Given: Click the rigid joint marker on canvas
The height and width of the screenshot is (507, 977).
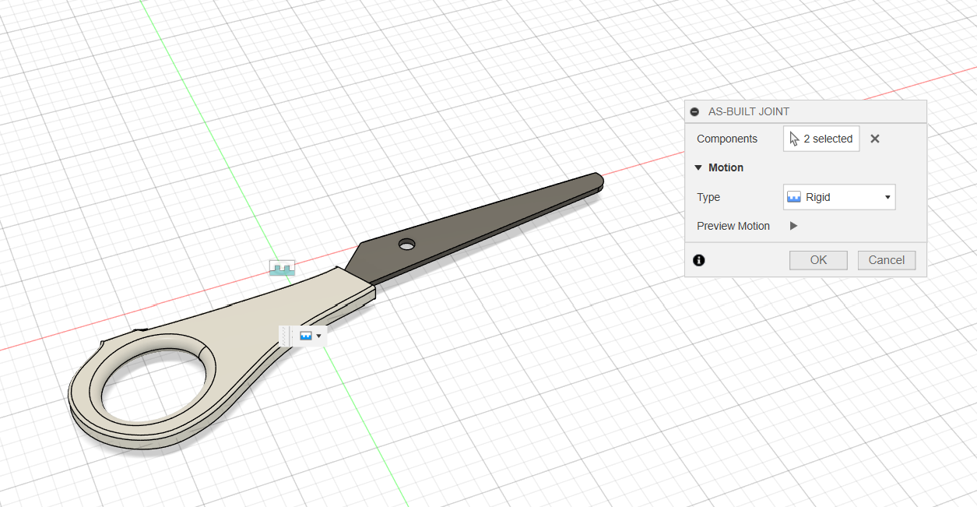Looking at the screenshot, I should (x=282, y=268).
